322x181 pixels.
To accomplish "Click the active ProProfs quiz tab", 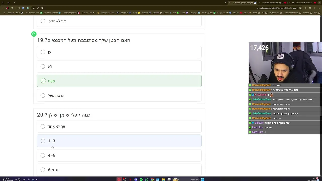I will 243,3.
